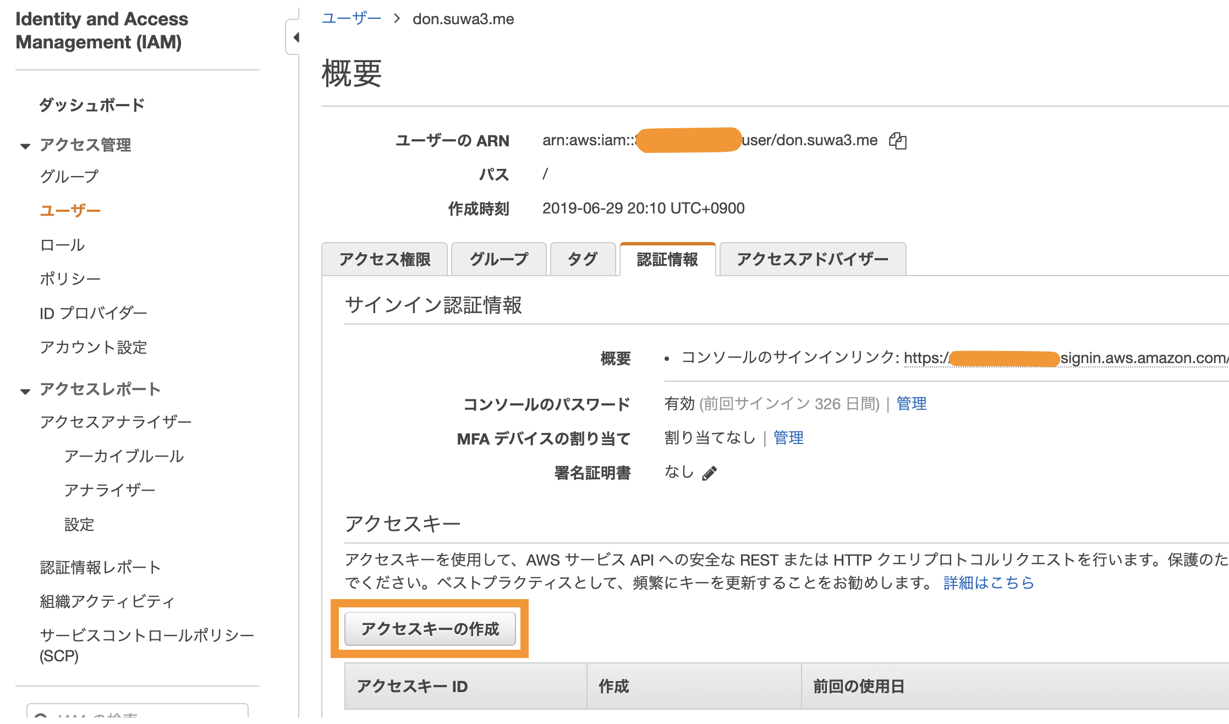This screenshot has height=724, width=1229.
Task: Switch to the グループ tab
Action: click(x=499, y=259)
